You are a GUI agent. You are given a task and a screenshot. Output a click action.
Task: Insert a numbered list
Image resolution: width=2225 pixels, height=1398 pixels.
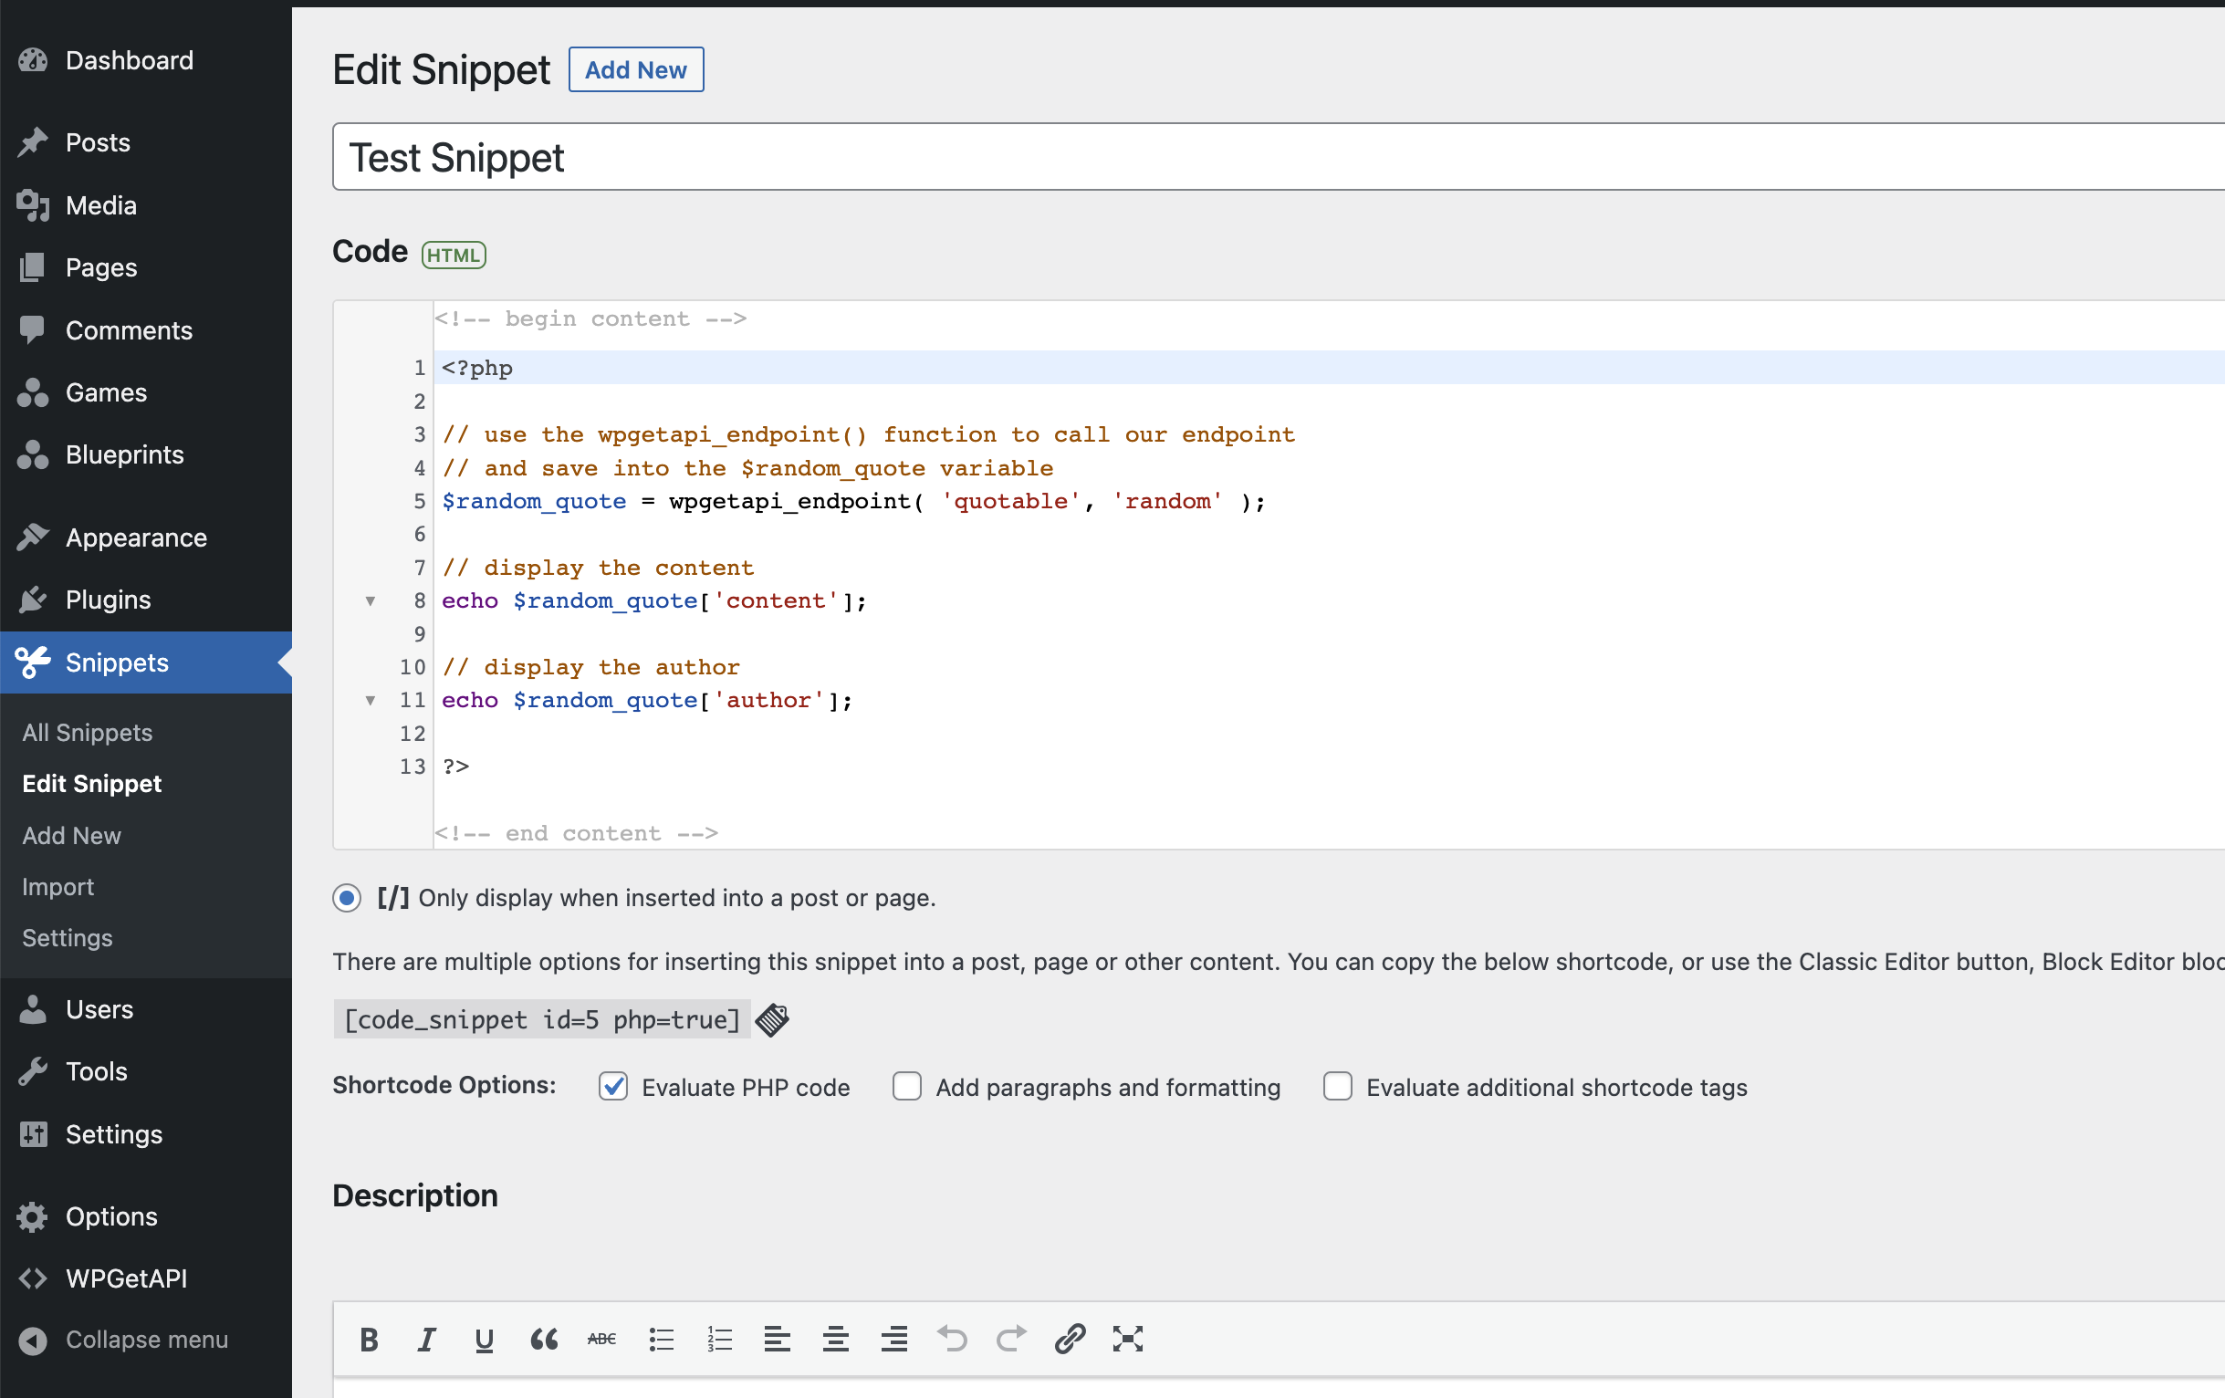click(x=719, y=1339)
